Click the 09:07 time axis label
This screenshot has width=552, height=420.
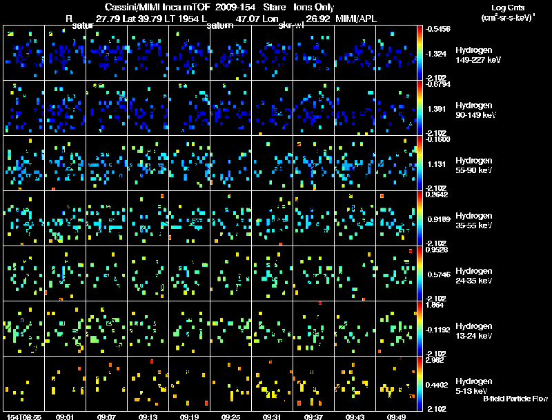click(106, 417)
